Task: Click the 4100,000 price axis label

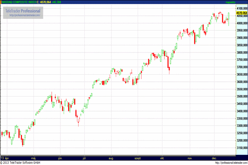Action: [x=242, y=9]
